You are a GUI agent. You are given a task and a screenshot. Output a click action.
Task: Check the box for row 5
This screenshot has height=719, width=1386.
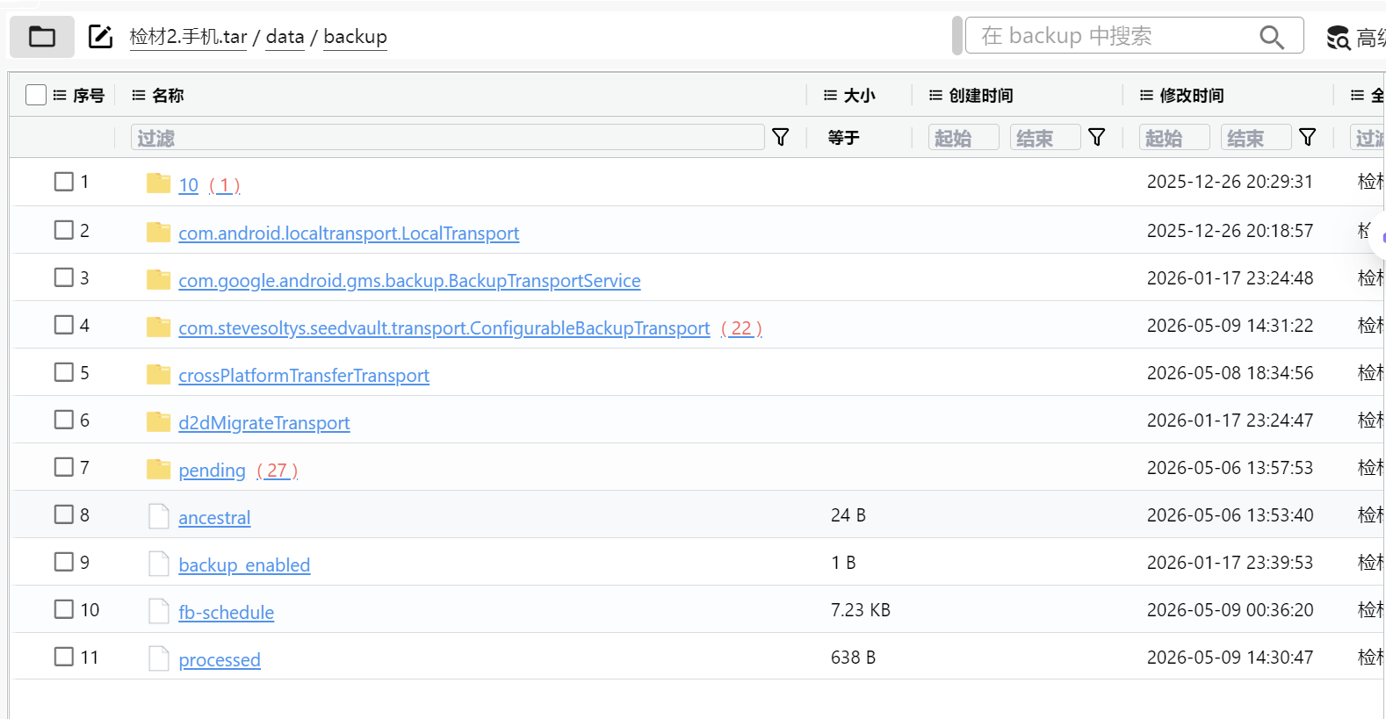(x=64, y=372)
